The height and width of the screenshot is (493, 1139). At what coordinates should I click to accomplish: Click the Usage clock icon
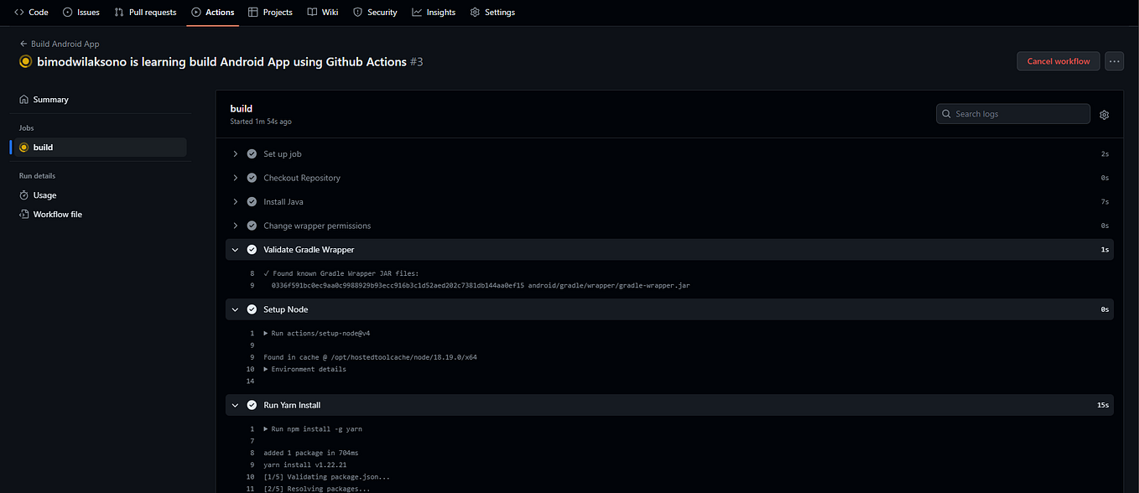25,195
